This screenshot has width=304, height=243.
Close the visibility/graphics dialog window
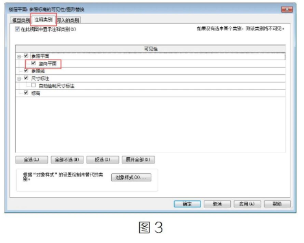point(287,9)
